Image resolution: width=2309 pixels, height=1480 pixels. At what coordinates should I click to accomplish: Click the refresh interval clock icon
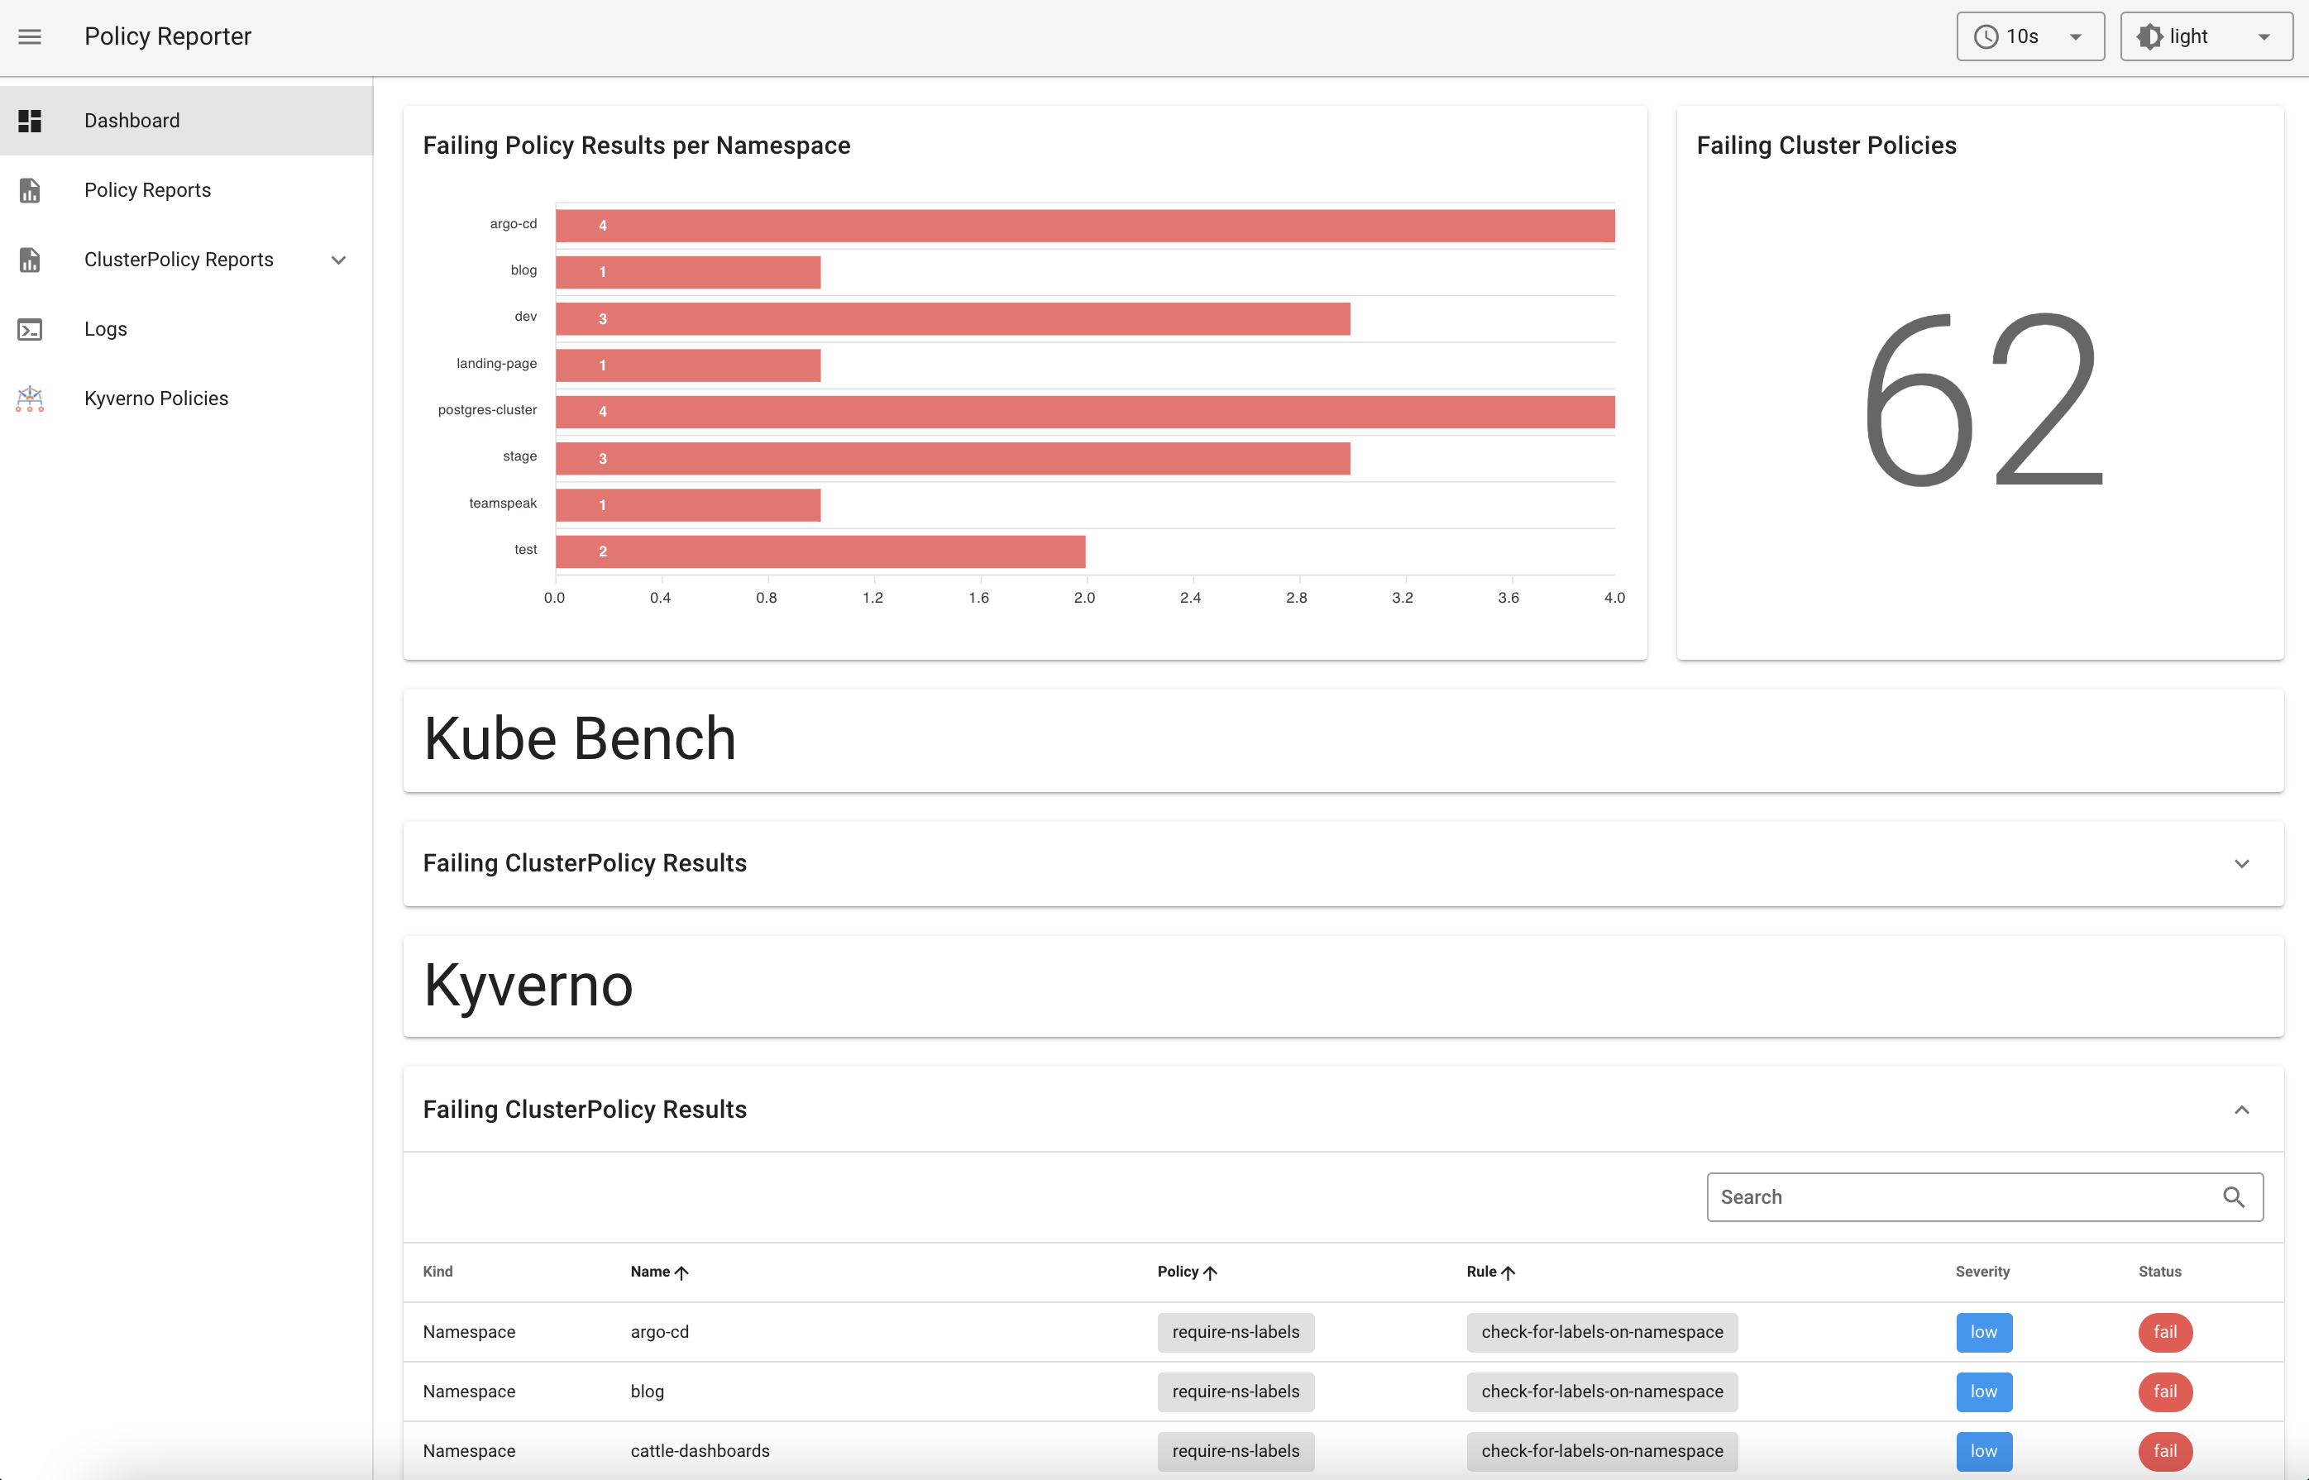click(x=1986, y=37)
